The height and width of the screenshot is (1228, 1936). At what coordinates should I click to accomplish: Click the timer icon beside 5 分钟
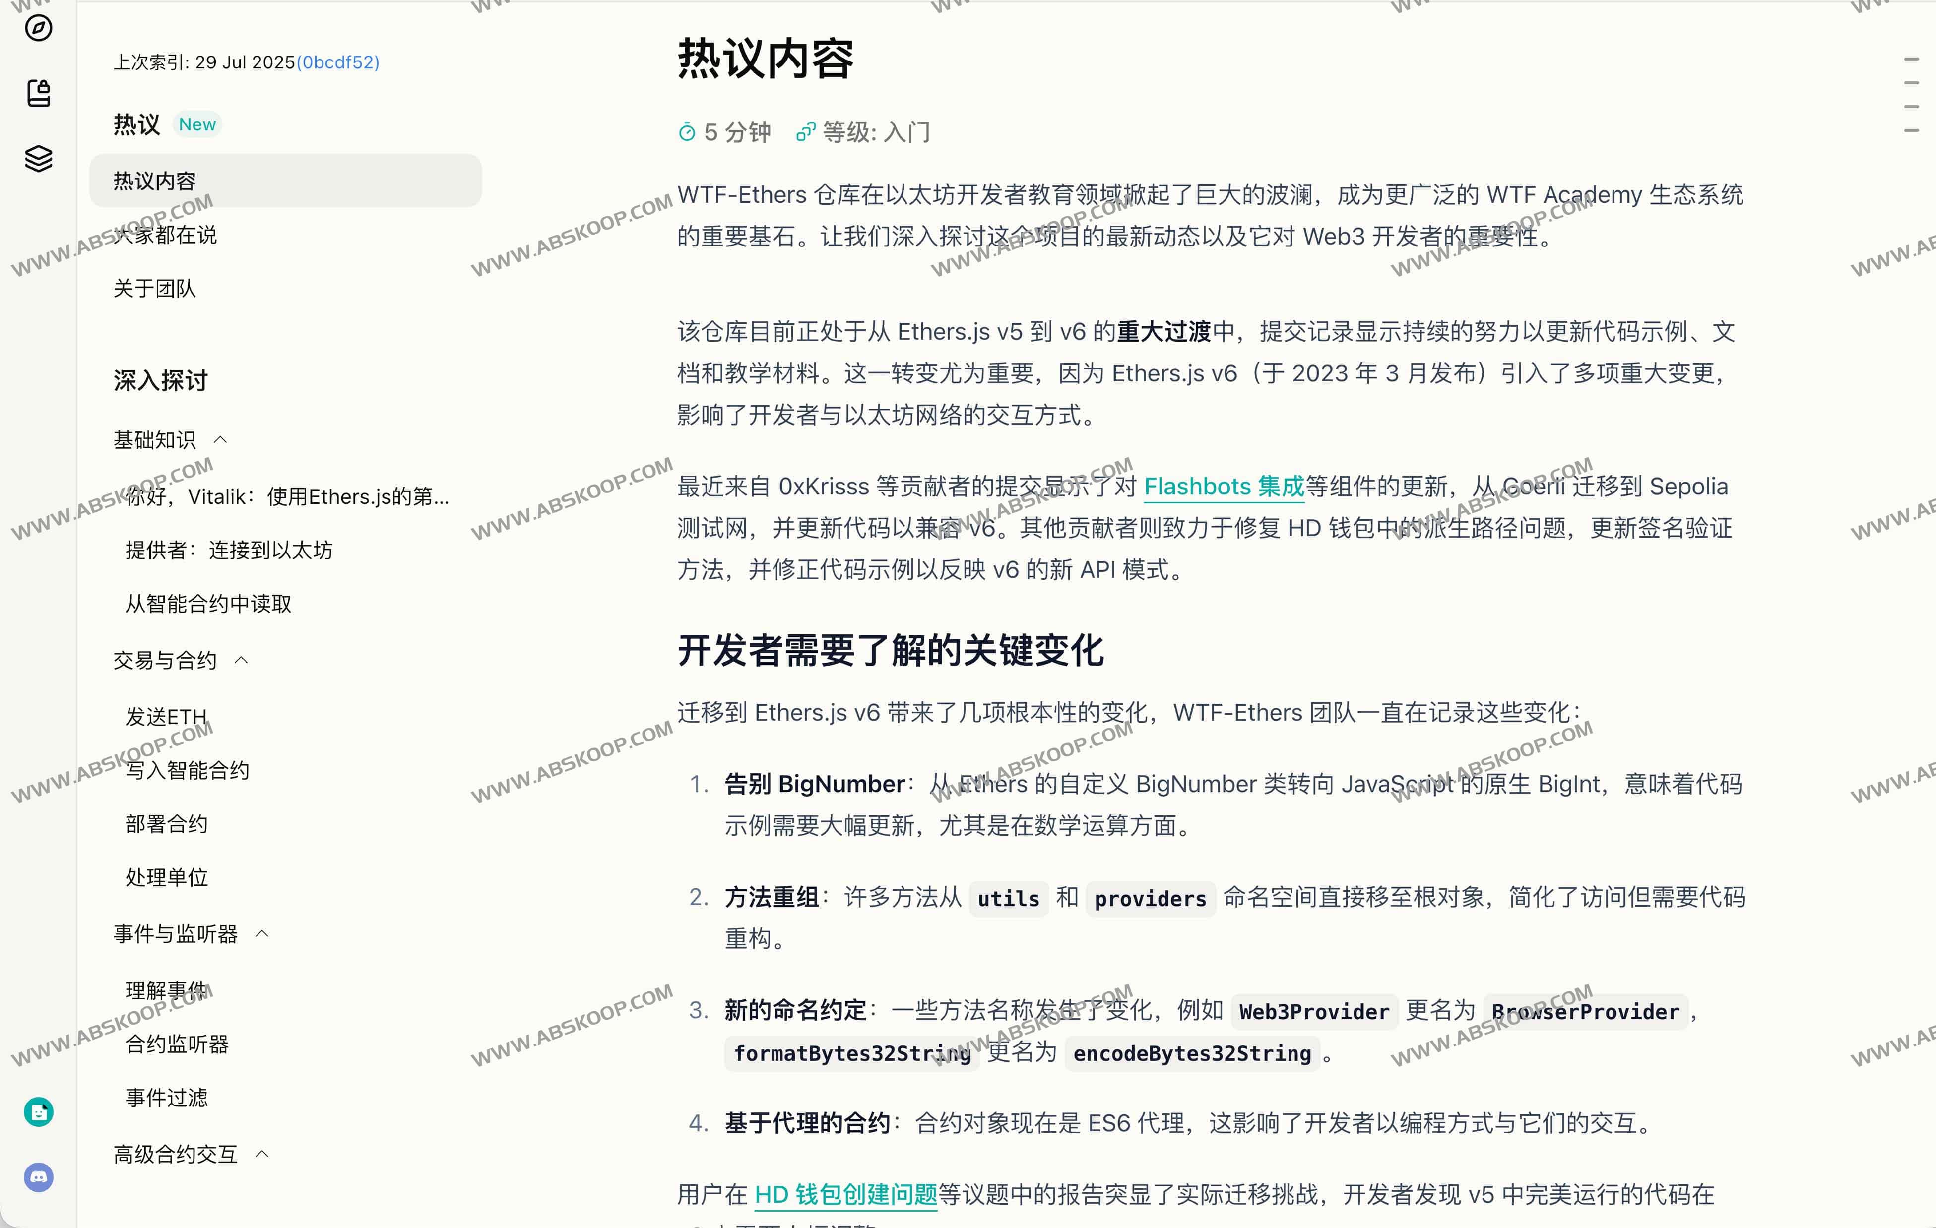pos(687,132)
